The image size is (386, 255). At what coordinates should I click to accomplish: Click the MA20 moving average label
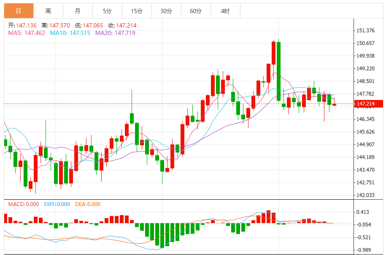coord(115,33)
